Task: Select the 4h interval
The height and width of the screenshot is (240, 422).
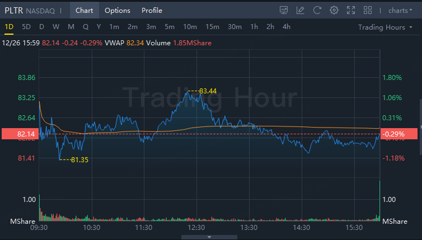Action: 287,27
